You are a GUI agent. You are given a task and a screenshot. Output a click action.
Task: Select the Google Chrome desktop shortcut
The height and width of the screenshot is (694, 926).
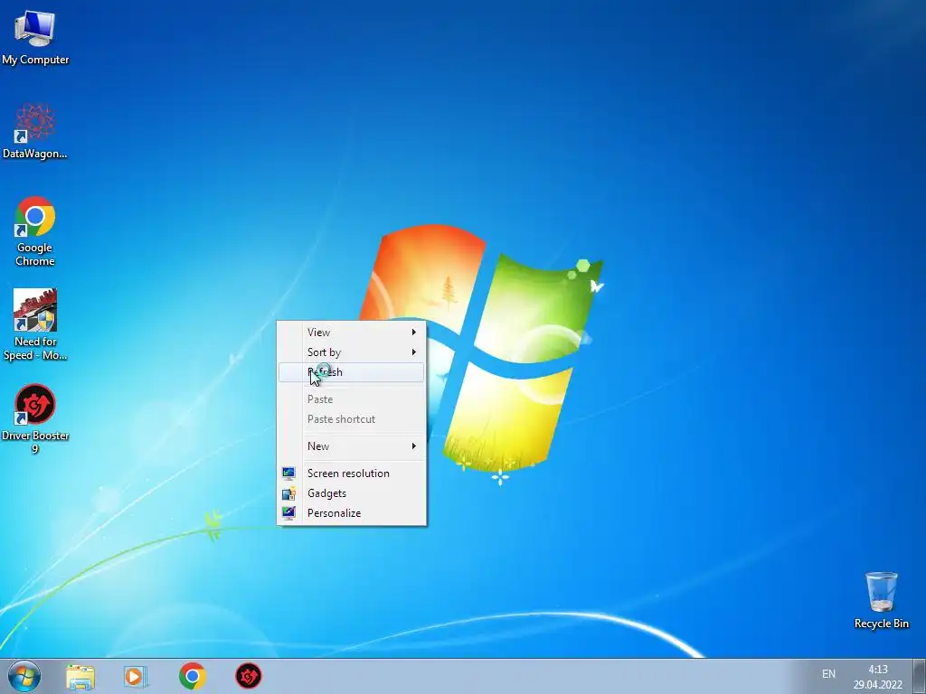pos(35,230)
